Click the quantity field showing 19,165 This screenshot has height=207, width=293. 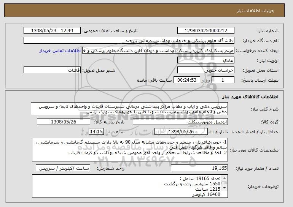pos(199,168)
